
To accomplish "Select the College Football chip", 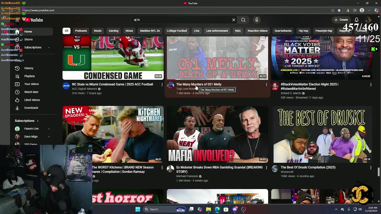I will (177, 31).
